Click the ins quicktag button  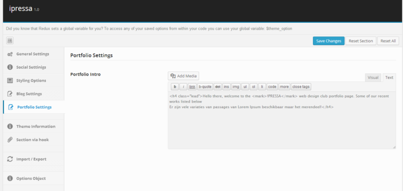[226, 87]
